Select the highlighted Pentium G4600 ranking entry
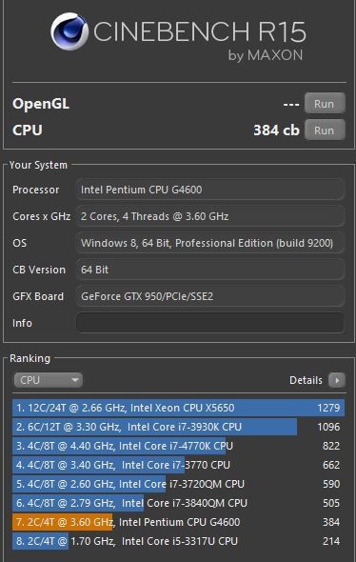The image size is (356, 562). [178, 522]
